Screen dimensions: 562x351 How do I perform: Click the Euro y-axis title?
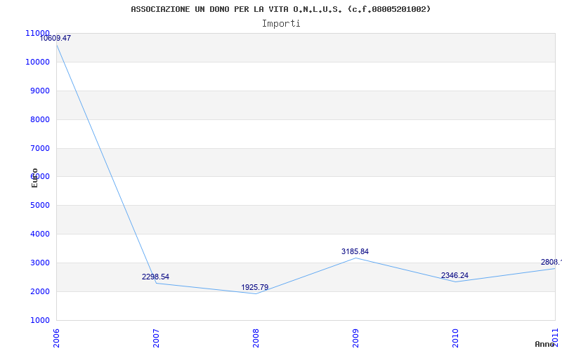tap(34, 178)
